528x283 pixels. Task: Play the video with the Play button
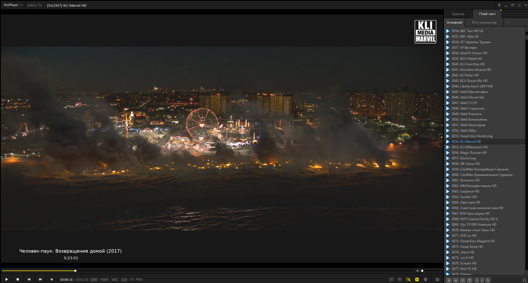[7, 279]
